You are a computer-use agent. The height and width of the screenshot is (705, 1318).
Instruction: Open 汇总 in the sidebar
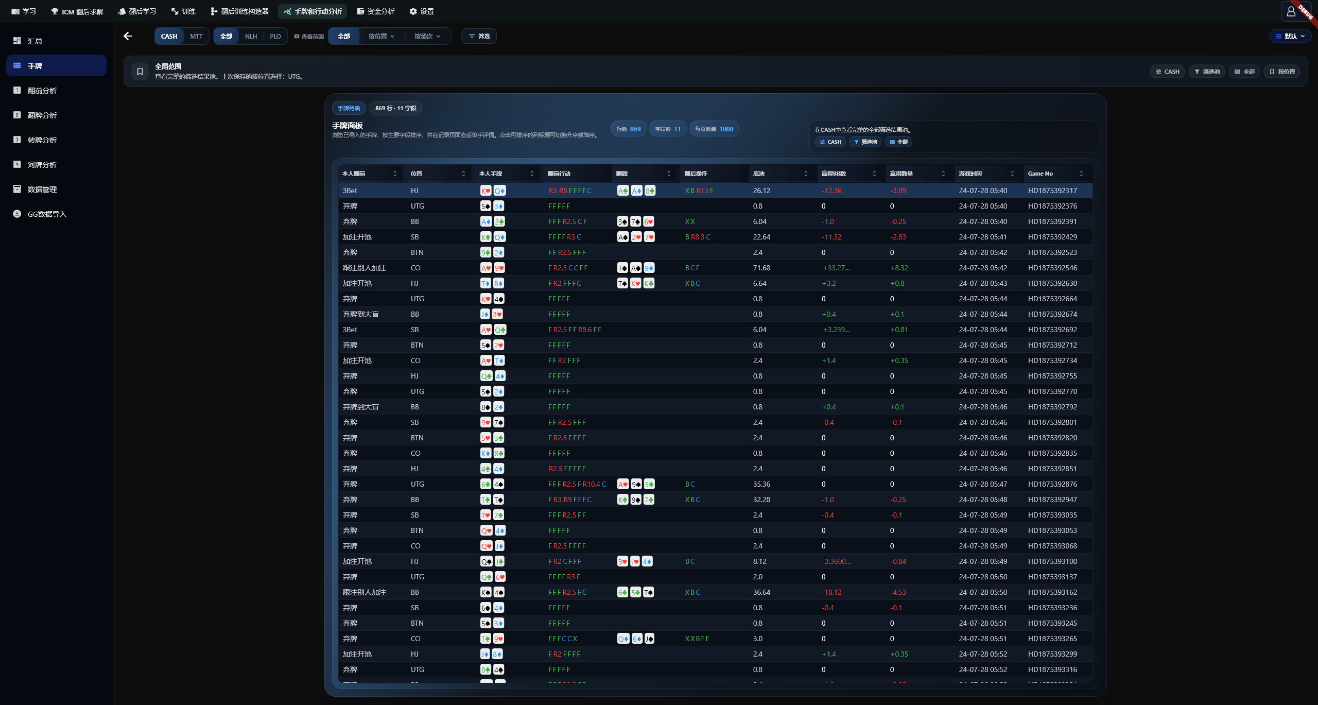(56, 41)
